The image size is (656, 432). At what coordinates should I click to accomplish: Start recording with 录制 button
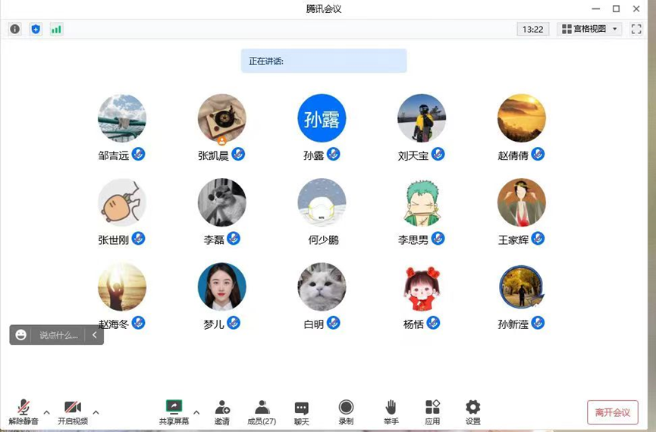[x=346, y=412]
